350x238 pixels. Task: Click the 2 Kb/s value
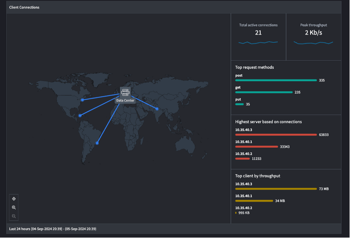click(x=313, y=33)
